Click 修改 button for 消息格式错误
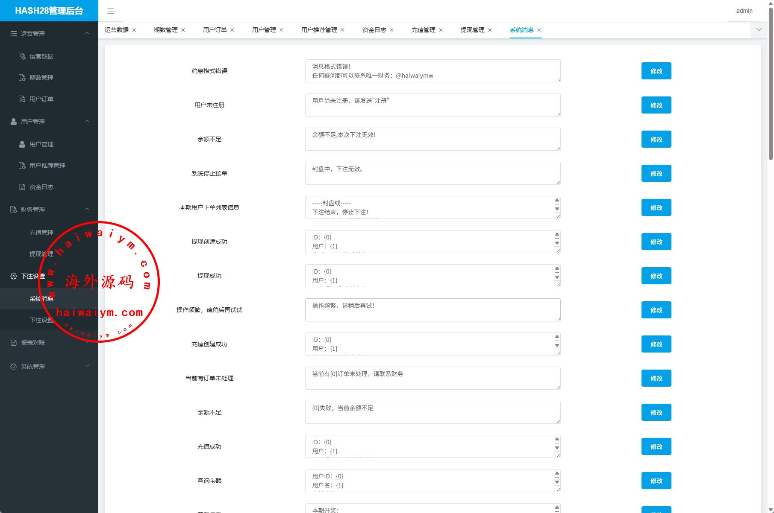Viewport: 774px width, 513px height. [x=656, y=71]
